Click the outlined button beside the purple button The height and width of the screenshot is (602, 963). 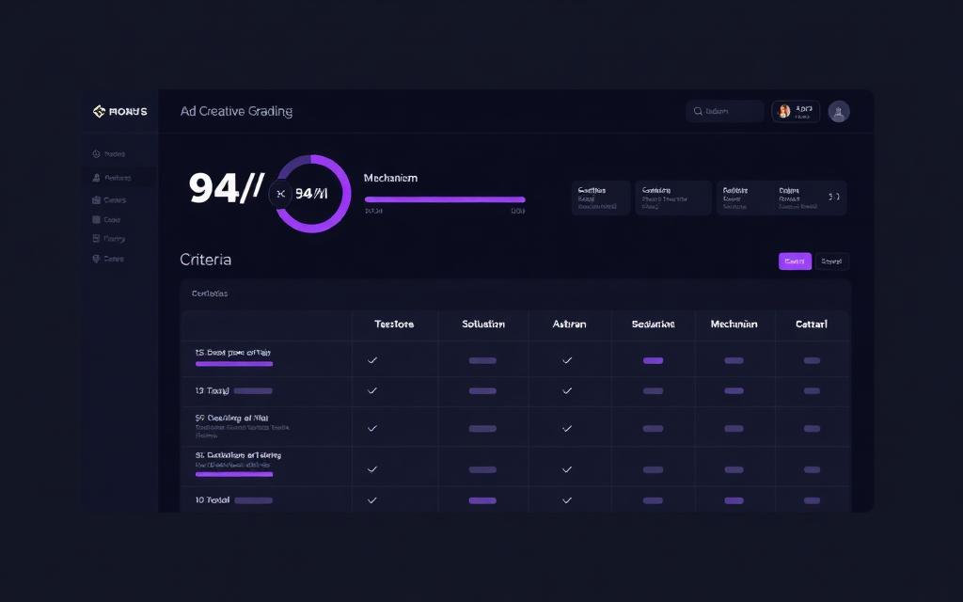(x=831, y=261)
